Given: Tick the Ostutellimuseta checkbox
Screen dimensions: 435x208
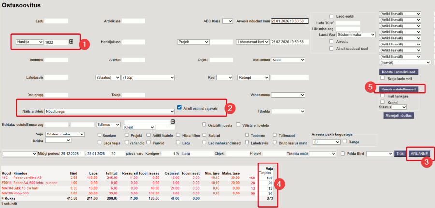Looking at the screenshot, I should point(204,124).
